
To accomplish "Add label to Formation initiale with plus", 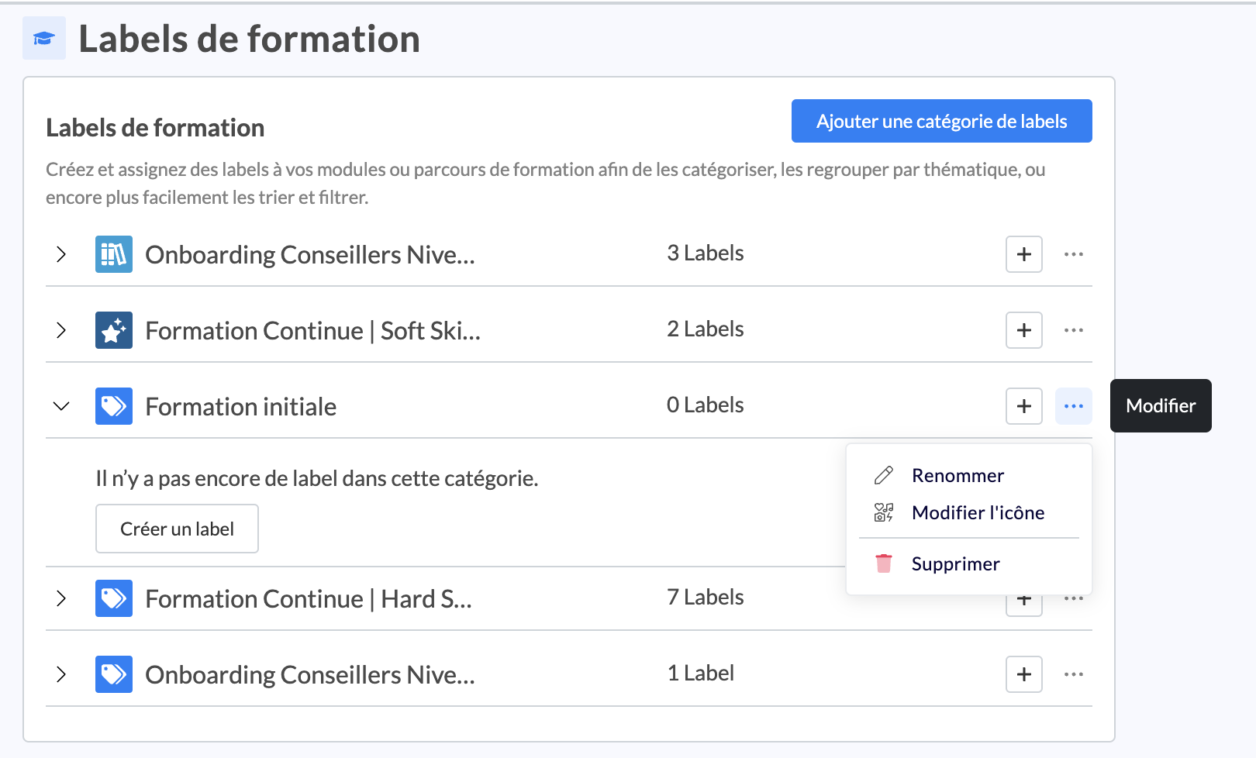I will point(1023,406).
